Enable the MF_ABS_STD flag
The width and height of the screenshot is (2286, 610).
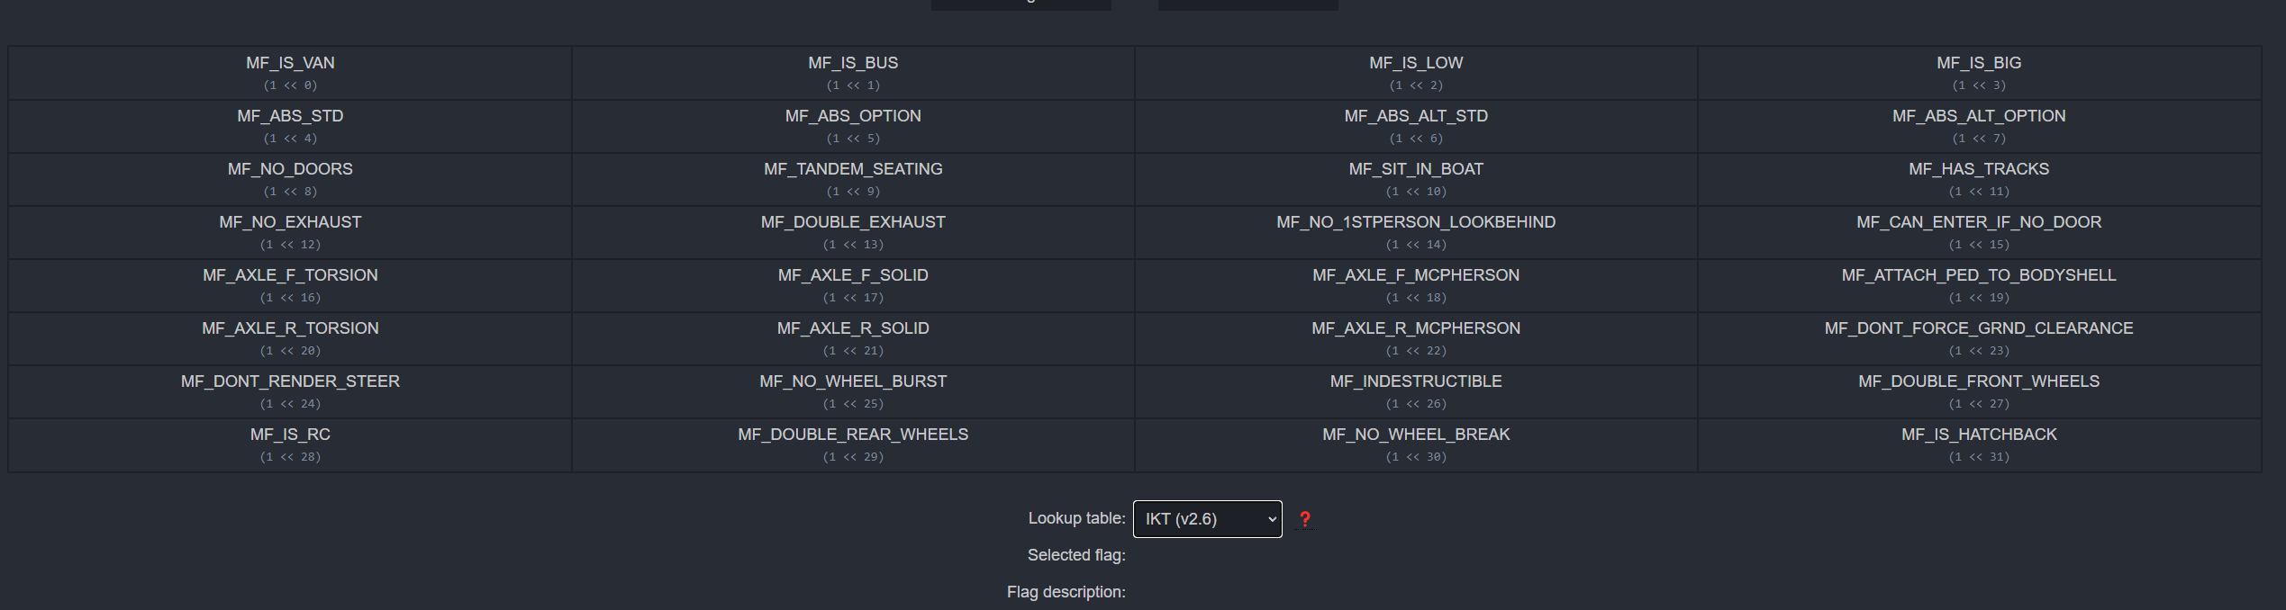pyautogui.click(x=290, y=126)
